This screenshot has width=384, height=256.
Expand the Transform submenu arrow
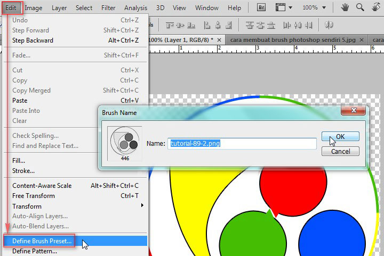(x=142, y=205)
